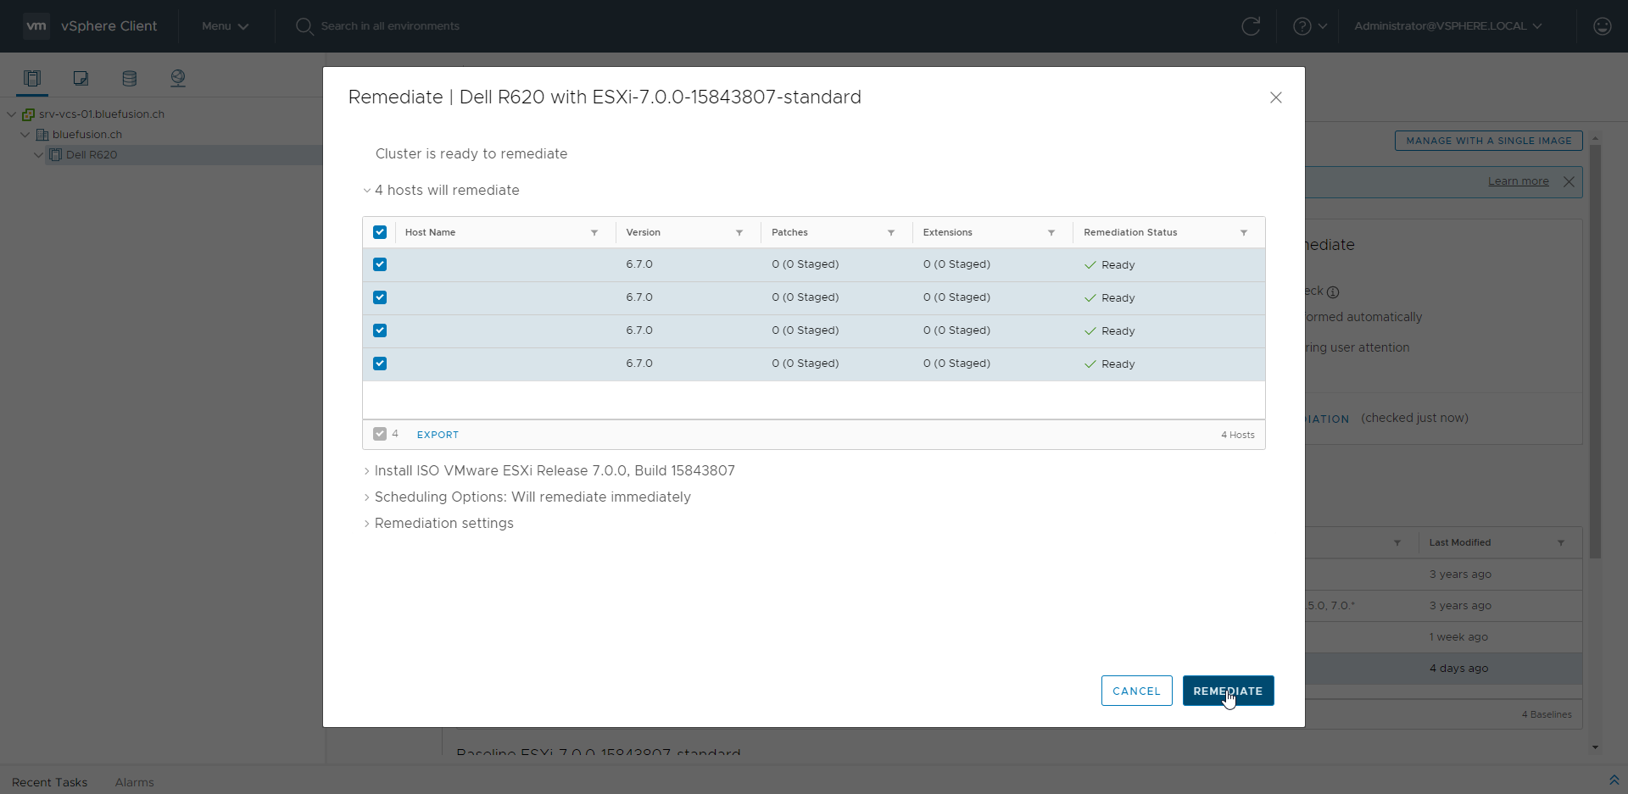Screen dimensions: 1628x794
Task: Uncheck the last host row checkbox
Action: pyautogui.click(x=380, y=364)
